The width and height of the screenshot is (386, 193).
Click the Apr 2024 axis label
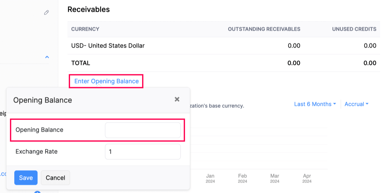tap(307, 178)
